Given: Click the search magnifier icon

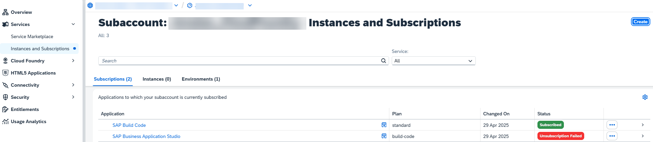Looking at the screenshot, I should click(384, 61).
